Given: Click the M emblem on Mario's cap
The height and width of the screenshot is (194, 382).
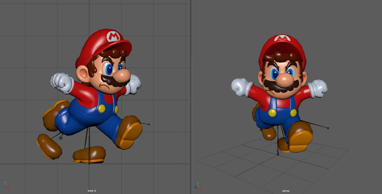Looking at the screenshot, I should pos(113,36).
